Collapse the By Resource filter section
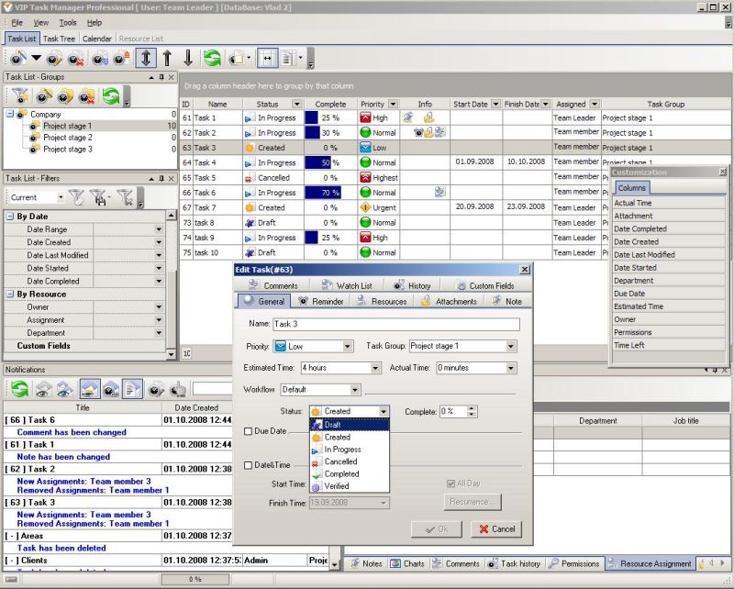 pos(10,294)
